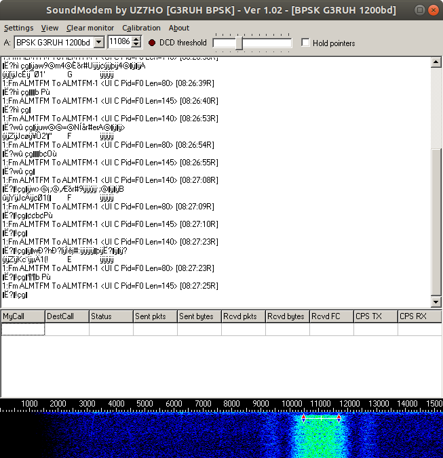Click the MyCall column header
The width and height of the screenshot is (443, 458).
click(23, 316)
